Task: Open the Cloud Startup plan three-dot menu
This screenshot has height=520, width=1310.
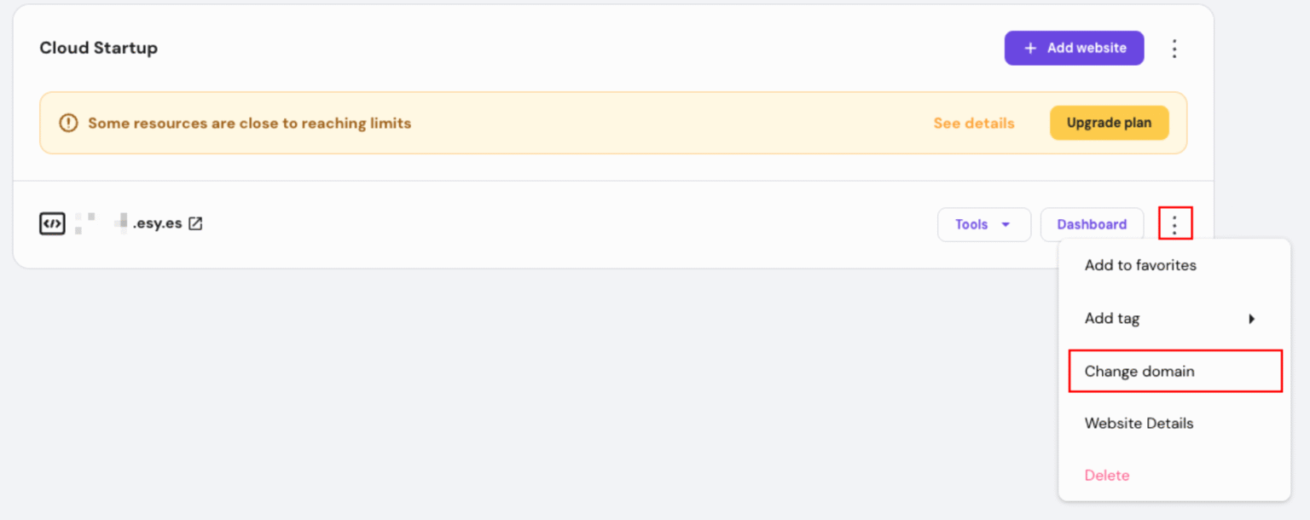Action: (1174, 49)
